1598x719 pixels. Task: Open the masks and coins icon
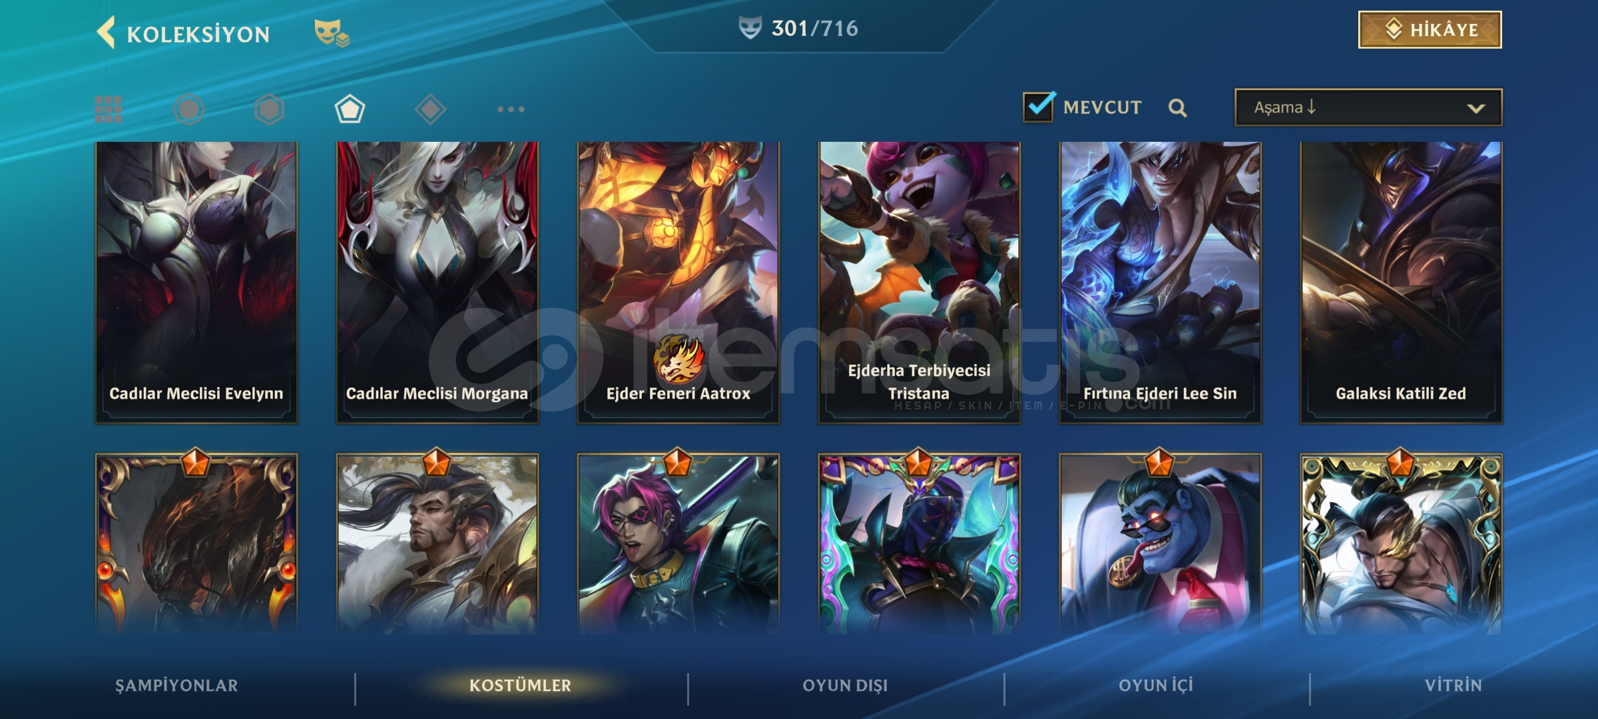point(332,33)
